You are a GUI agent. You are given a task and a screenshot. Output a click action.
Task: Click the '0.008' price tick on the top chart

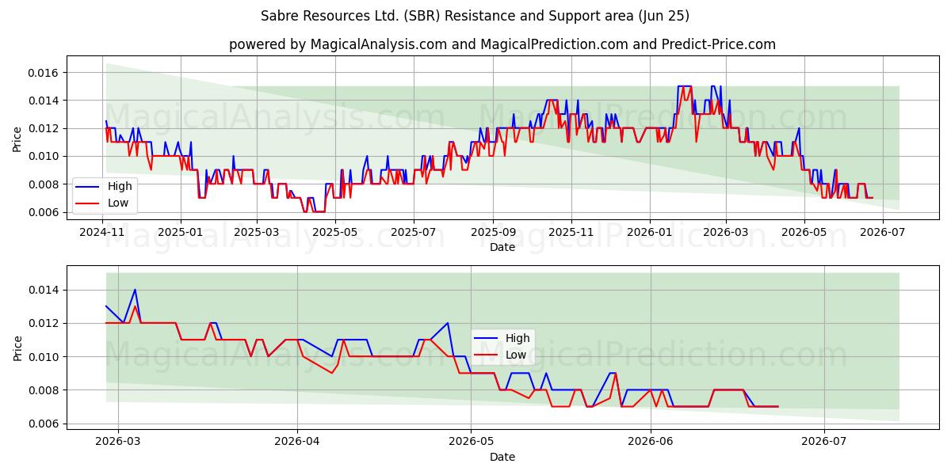point(45,184)
